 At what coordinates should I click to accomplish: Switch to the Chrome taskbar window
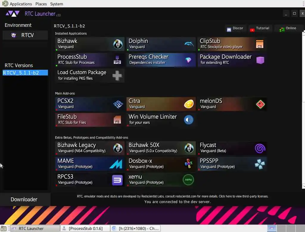point(136,228)
